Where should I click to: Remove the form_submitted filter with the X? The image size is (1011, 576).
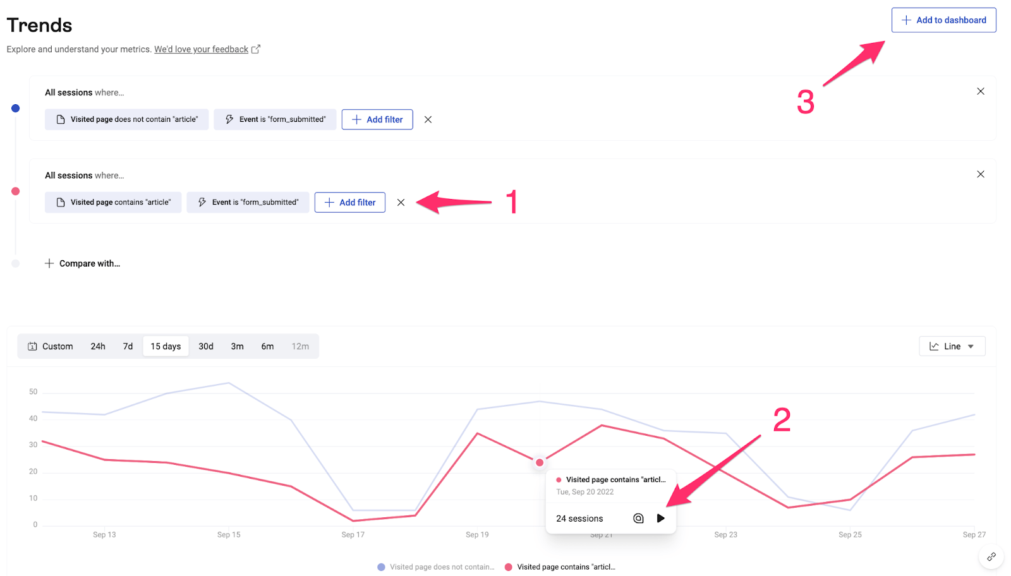[x=428, y=119]
